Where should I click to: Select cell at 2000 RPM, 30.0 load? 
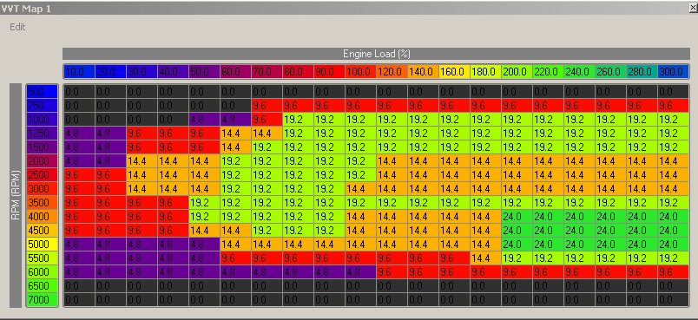[142, 161]
